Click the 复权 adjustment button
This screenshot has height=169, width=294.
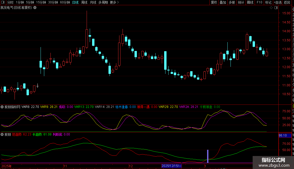[214, 2]
